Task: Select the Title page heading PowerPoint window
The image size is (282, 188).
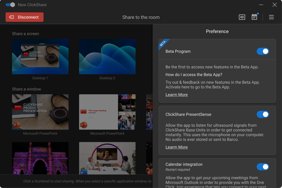Action: (x=107, y=112)
